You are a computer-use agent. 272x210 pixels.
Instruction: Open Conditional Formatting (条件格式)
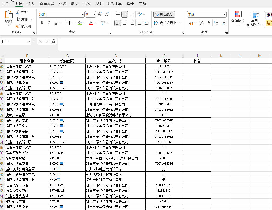(238, 18)
